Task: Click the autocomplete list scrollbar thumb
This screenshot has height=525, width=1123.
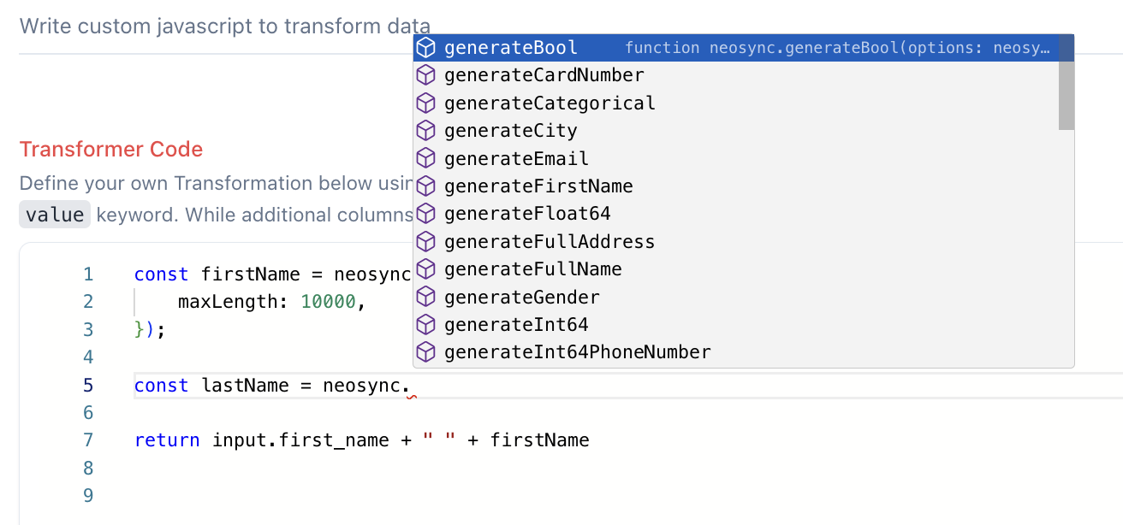Action: coord(1066,82)
